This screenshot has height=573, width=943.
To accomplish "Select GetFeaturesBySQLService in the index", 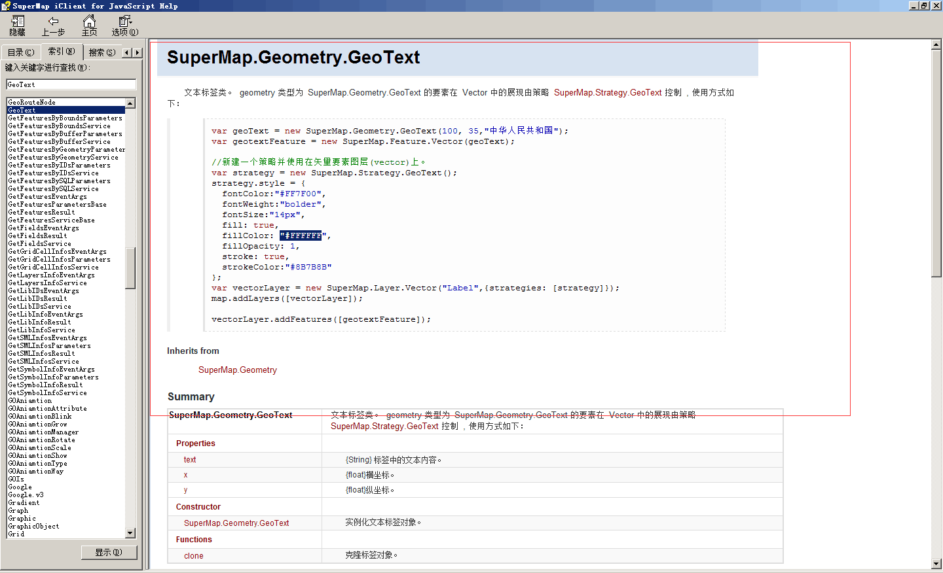I will (53, 188).
